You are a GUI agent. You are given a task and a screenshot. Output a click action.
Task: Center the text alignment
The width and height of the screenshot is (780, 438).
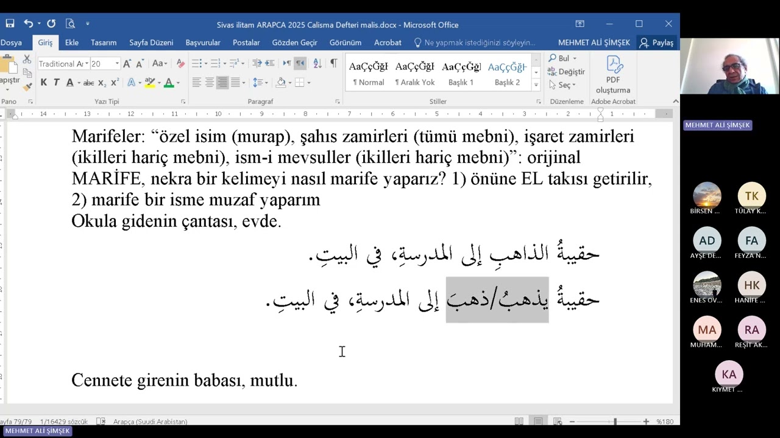tap(209, 83)
